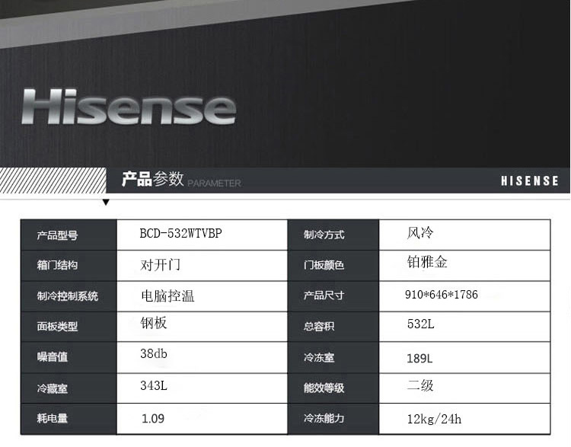Click the 冷藏室 label
This screenshot has width=571, height=447.
click(52, 388)
